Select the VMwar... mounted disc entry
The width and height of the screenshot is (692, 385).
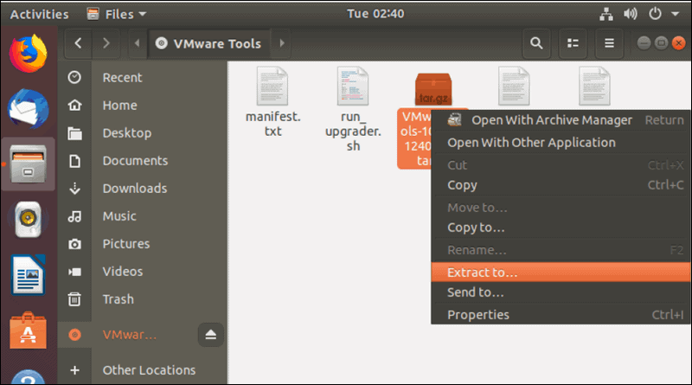point(128,335)
